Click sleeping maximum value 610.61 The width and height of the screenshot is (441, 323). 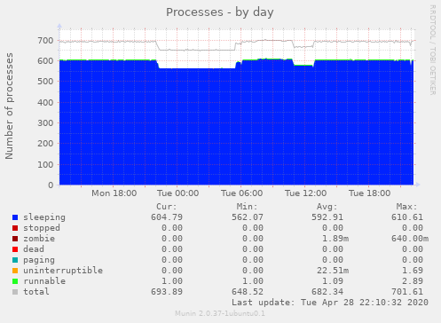coord(407,217)
